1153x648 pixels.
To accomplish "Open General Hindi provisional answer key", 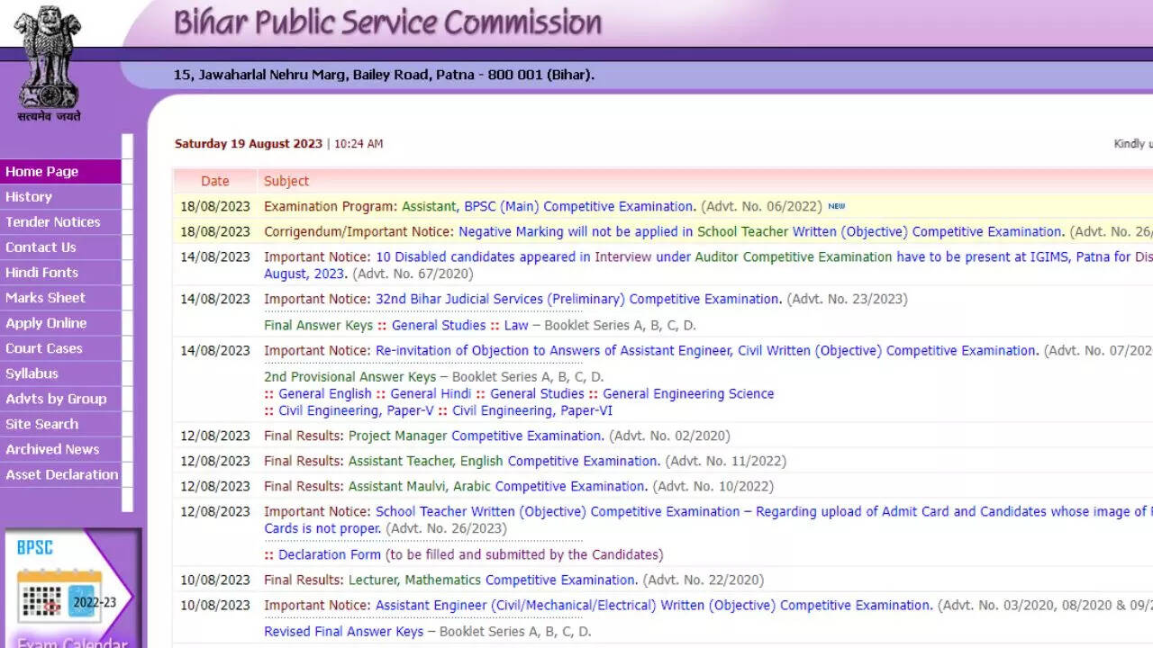I will tap(431, 393).
